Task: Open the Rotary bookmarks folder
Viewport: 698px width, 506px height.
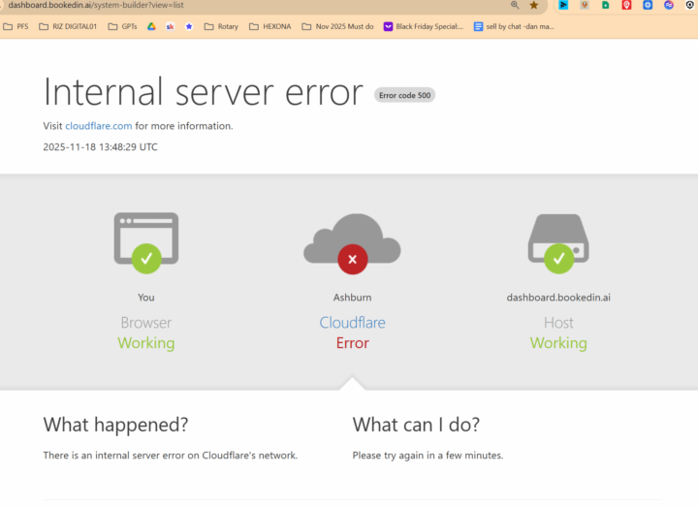Action: (x=221, y=27)
